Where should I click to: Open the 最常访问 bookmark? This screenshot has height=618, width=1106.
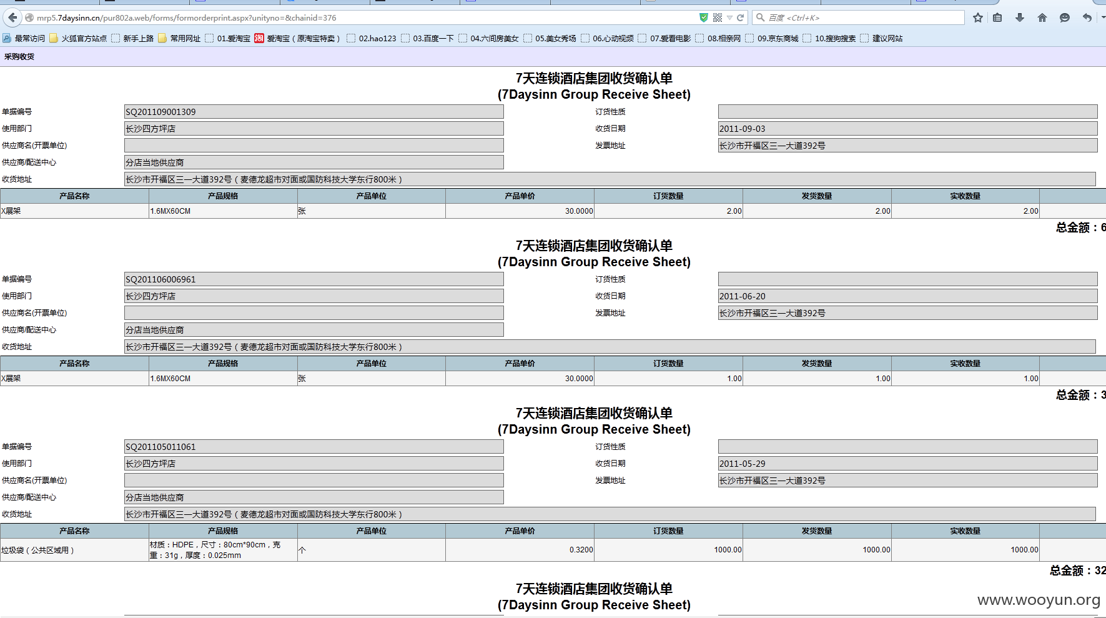(x=24, y=39)
